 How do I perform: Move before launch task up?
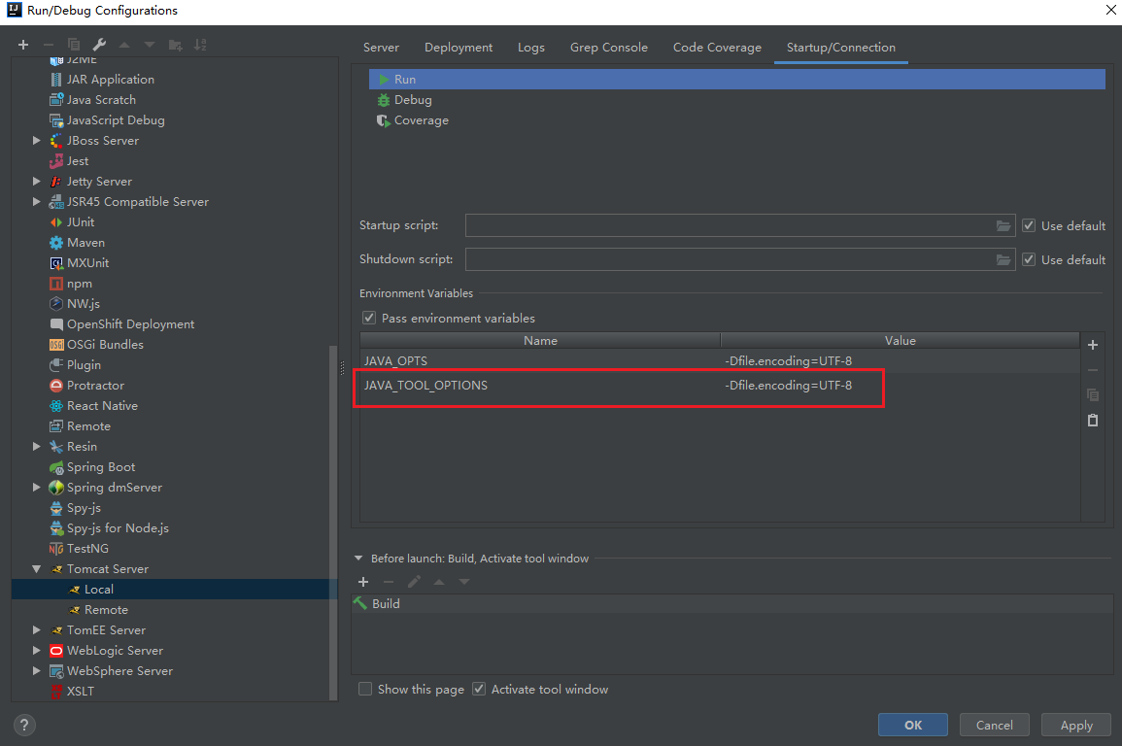(x=439, y=582)
